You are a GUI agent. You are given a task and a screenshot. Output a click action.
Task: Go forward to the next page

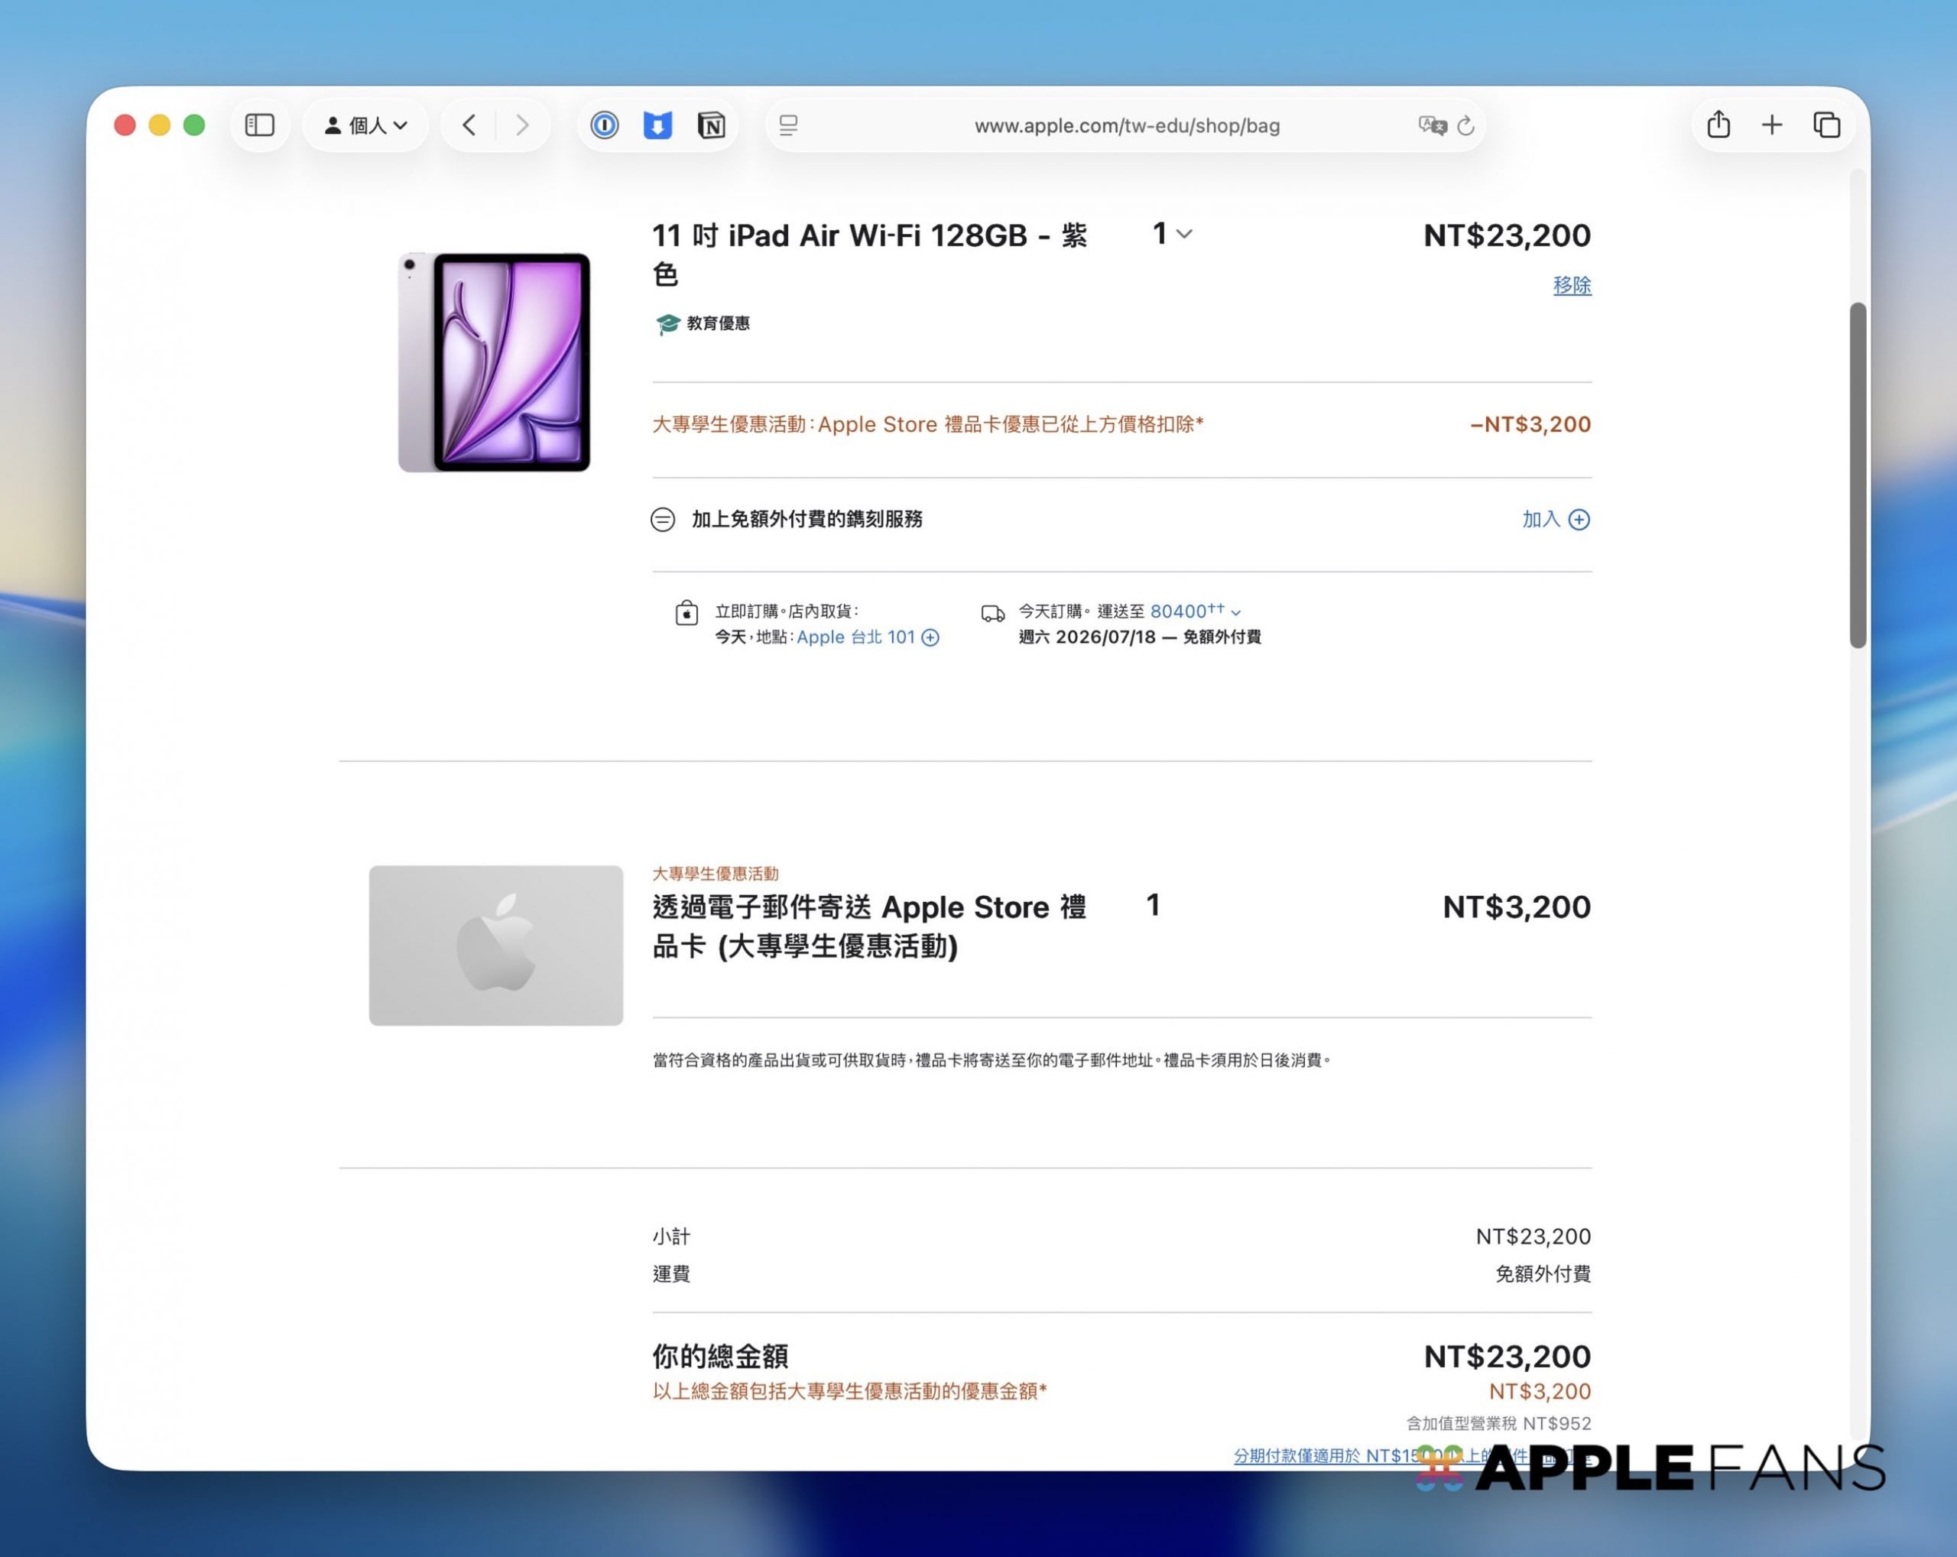[522, 125]
